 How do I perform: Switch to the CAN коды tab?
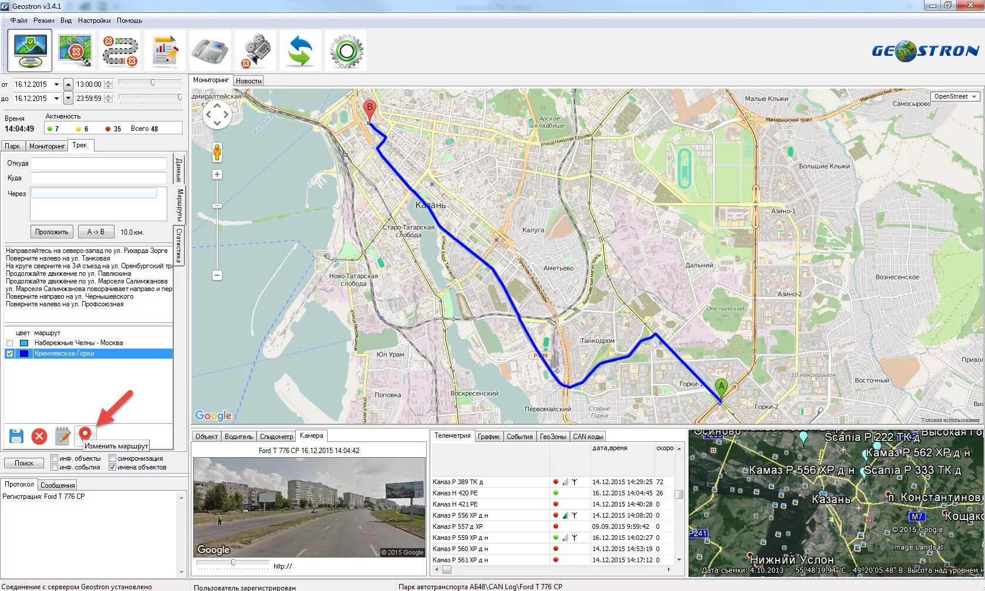click(x=588, y=437)
